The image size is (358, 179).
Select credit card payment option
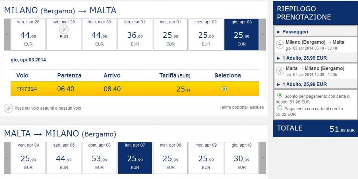(x=280, y=108)
